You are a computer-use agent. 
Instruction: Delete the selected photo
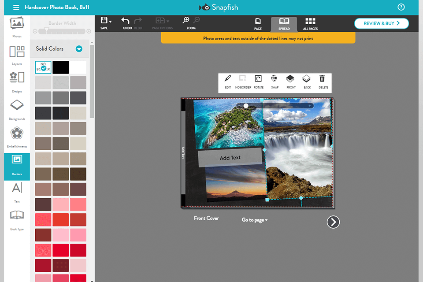323,82
